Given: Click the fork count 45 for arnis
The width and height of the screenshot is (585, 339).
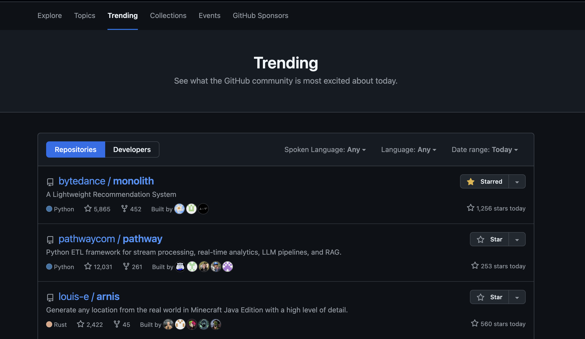Looking at the screenshot, I should (x=122, y=324).
